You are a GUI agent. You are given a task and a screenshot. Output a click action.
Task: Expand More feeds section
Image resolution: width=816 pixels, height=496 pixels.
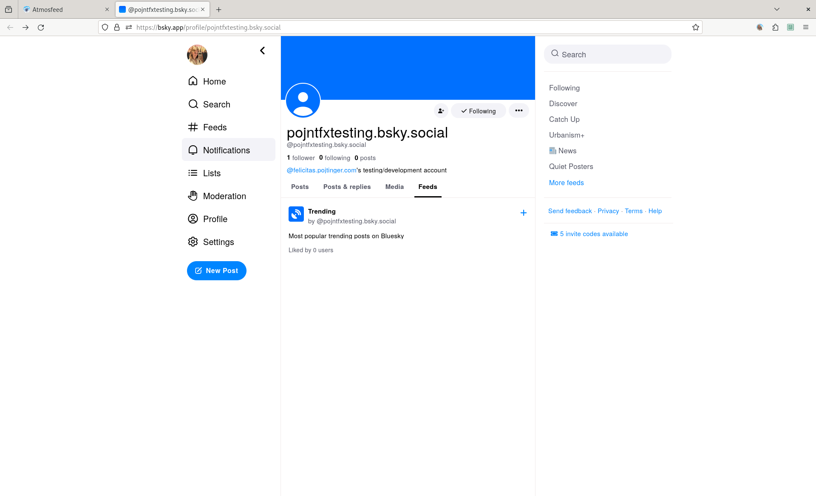coord(566,182)
